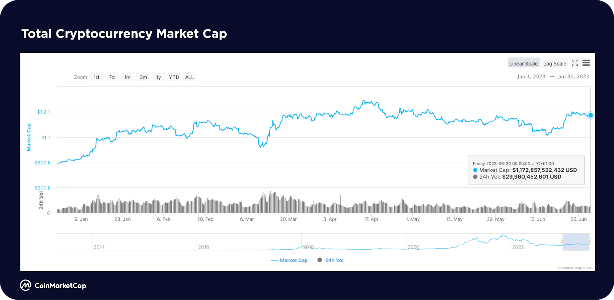Viewport: 614px width, 300px height.
Task: Expand the chart to fullscreen view
Action: click(575, 63)
